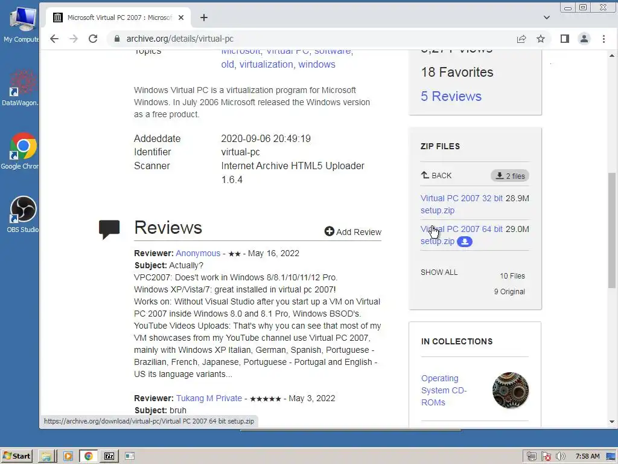Click the gears collection thumbnail
Image resolution: width=618 pixels, height=464 pixels.
pos(511,390)
